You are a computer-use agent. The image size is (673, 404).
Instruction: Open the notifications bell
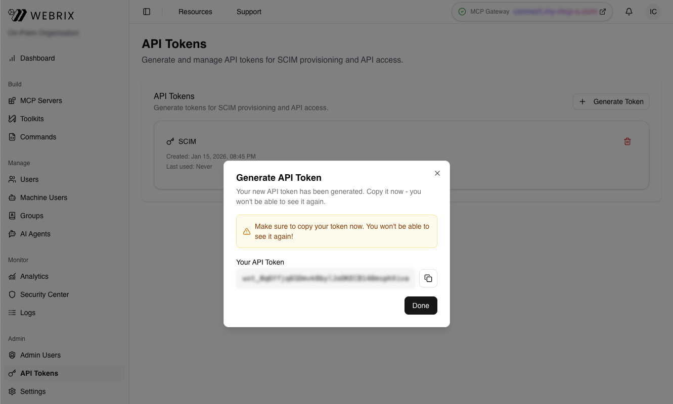click(x=629, y=11)
